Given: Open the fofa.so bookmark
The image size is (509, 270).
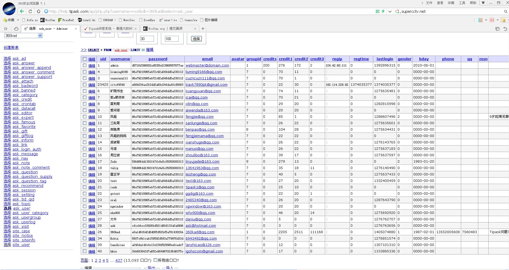Looking at the screenshot, I should point(30,20).
